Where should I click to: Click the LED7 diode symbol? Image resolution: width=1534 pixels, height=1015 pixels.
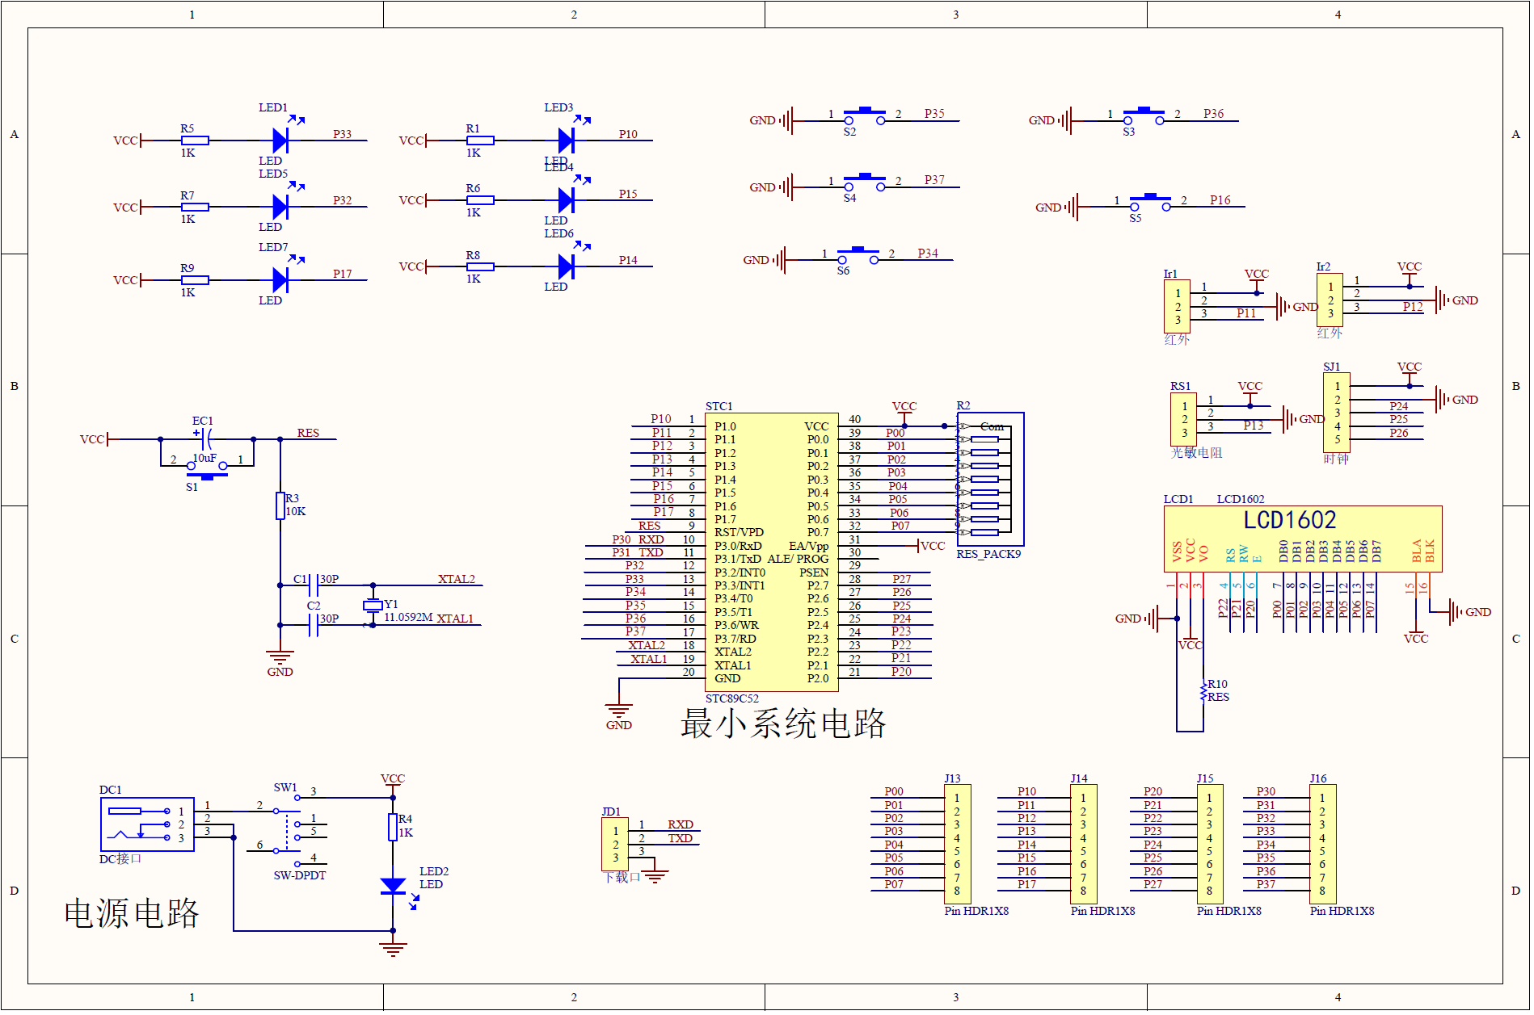coord(281,279)
